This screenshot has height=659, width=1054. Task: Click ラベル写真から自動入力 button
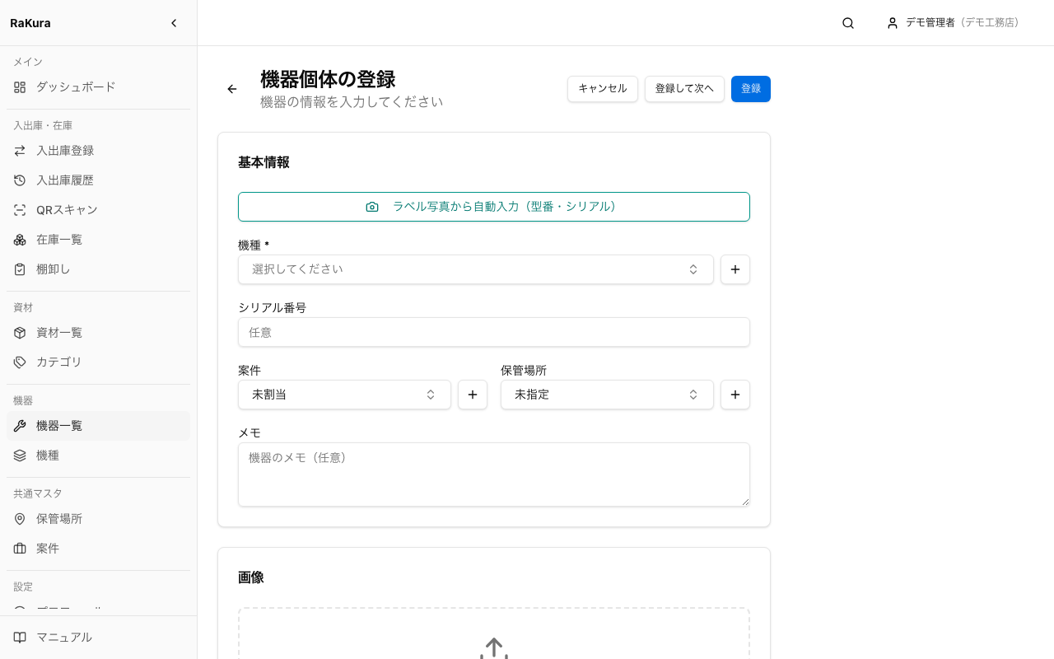(x=494, y=207)
